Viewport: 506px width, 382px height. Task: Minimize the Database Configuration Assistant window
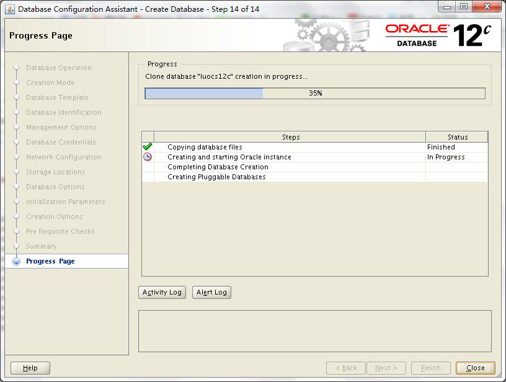447,7
